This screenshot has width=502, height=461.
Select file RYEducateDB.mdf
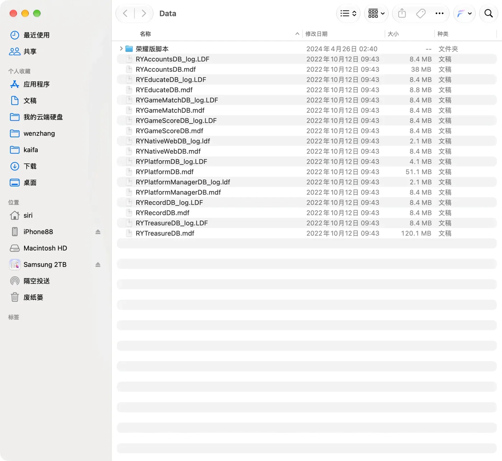pos(307,90)
